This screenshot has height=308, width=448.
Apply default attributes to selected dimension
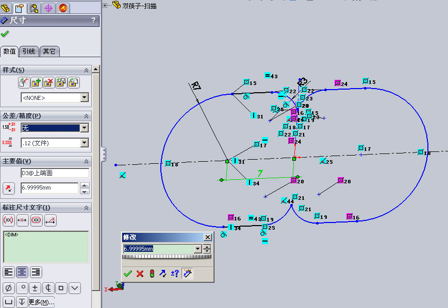(x=24, y=82)
